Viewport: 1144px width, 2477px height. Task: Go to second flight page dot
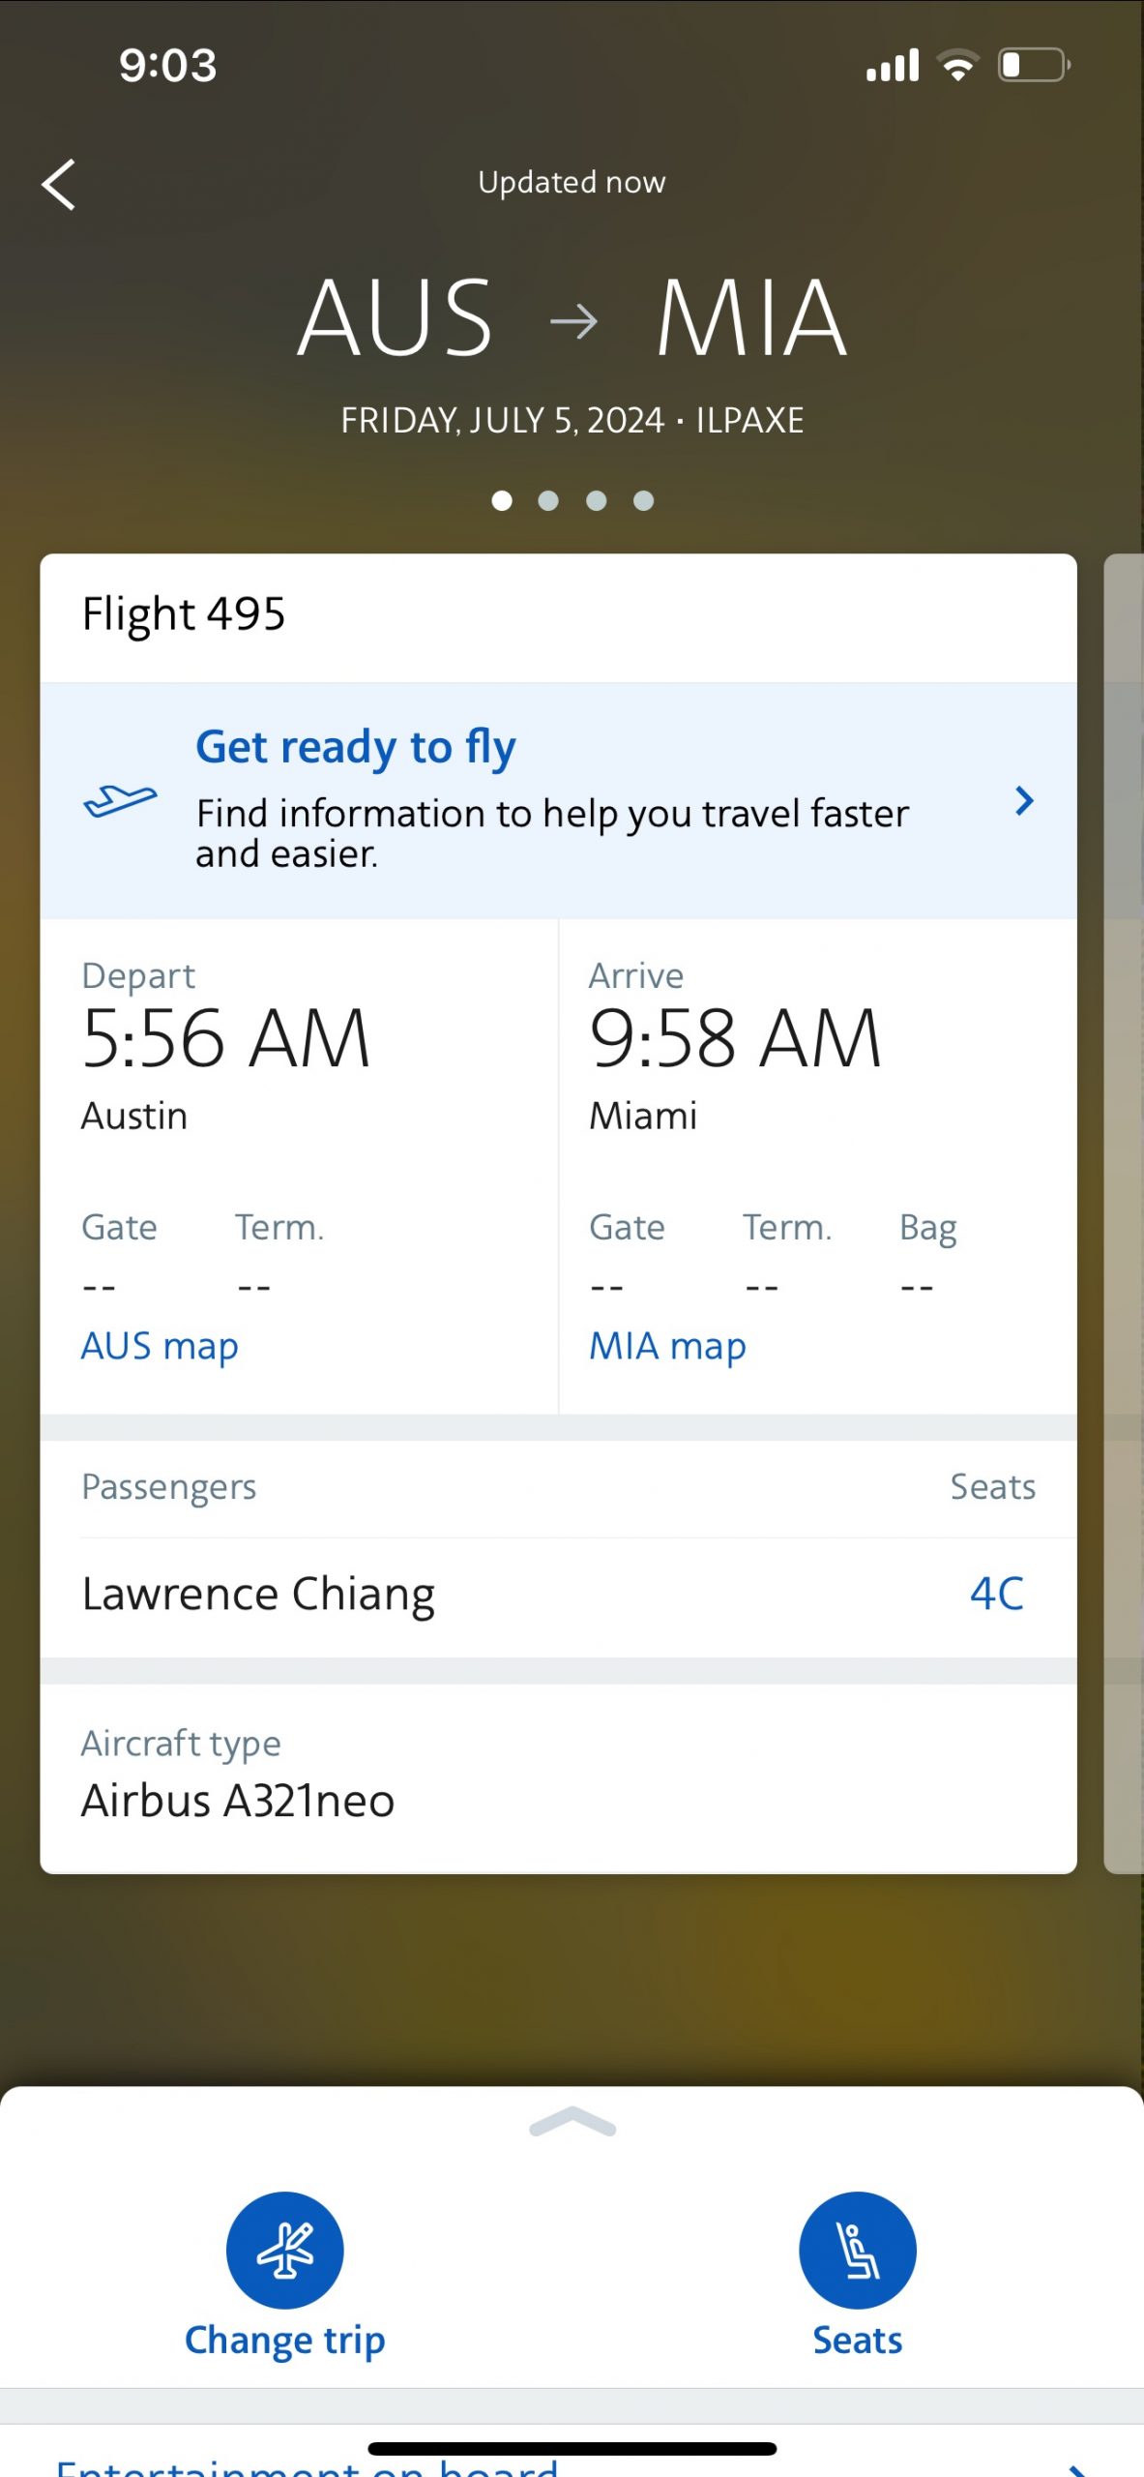click(x=548, y=500)
